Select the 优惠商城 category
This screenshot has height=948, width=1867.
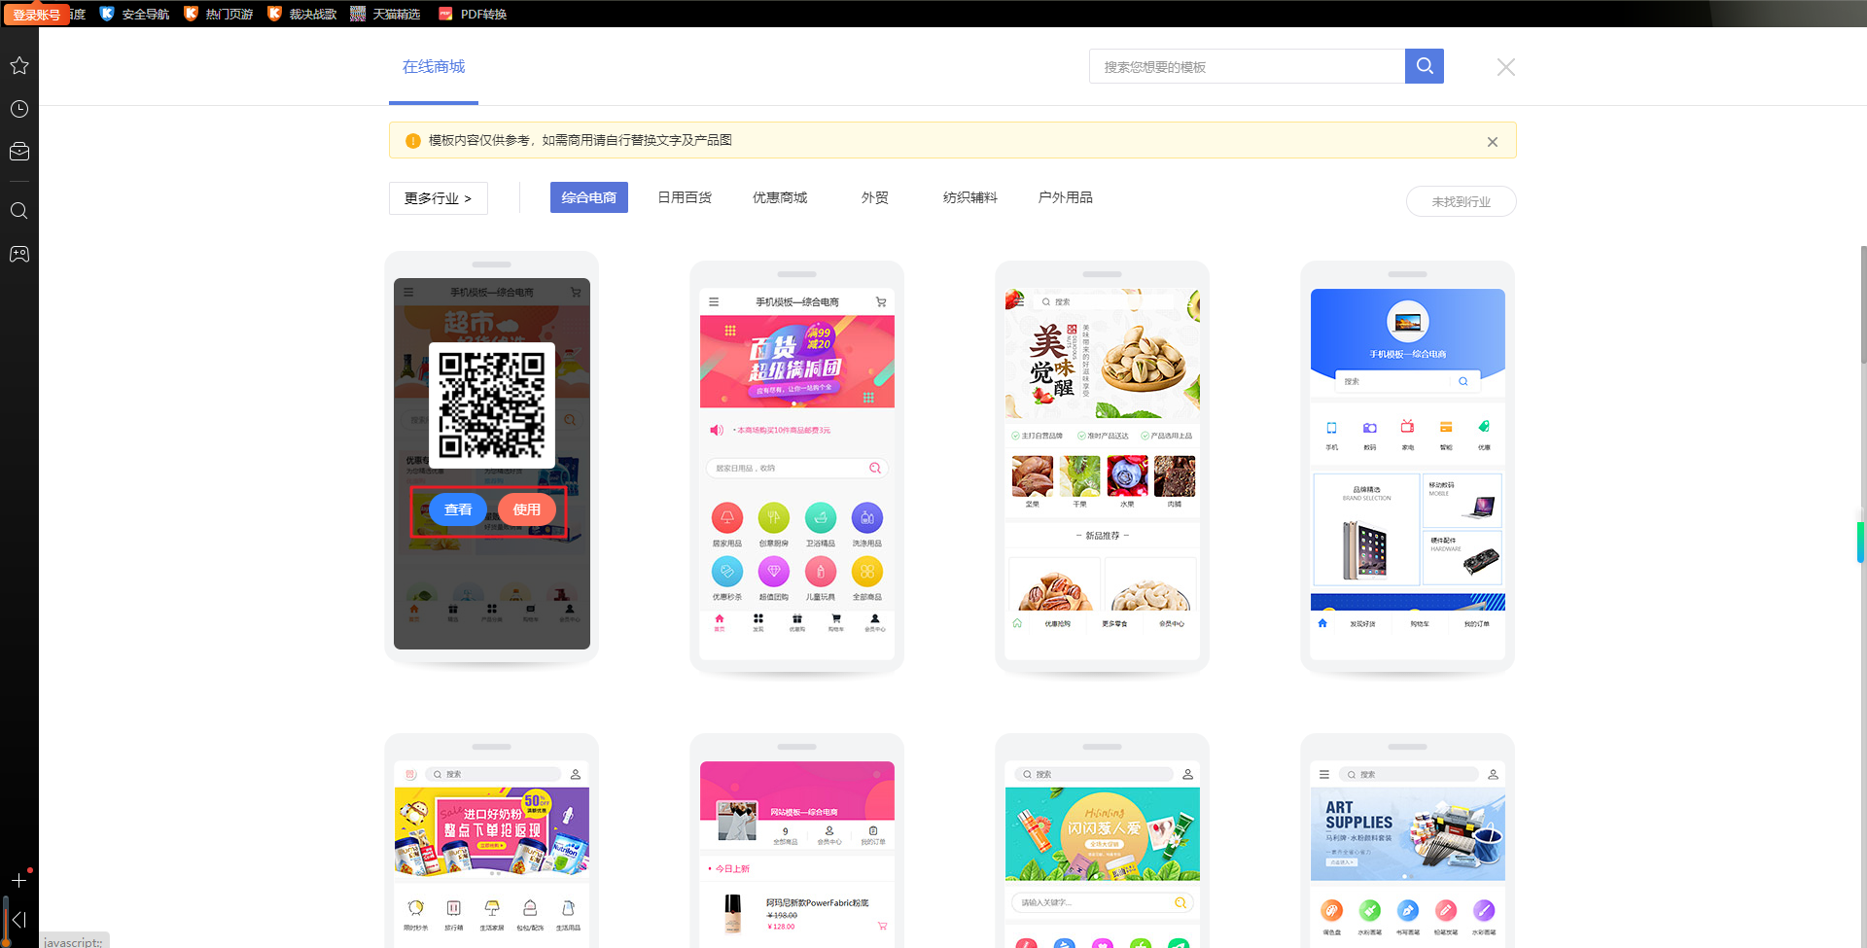pyautogui.click(x=780, y=197)
